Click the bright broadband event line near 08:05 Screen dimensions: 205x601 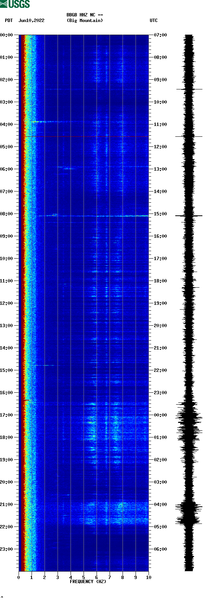click(x=94, y=216)
